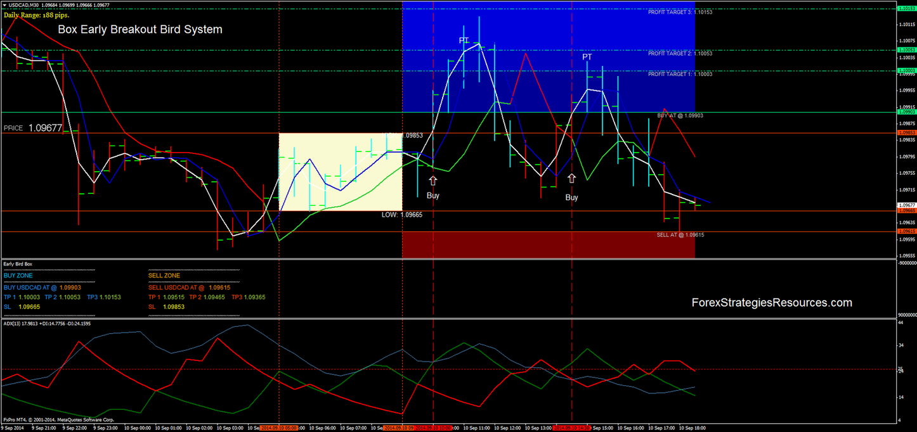The height and width of the screenshot is (432, 917).
Task: Click the 1.10115 price scale value
Action: click(906, 25)
